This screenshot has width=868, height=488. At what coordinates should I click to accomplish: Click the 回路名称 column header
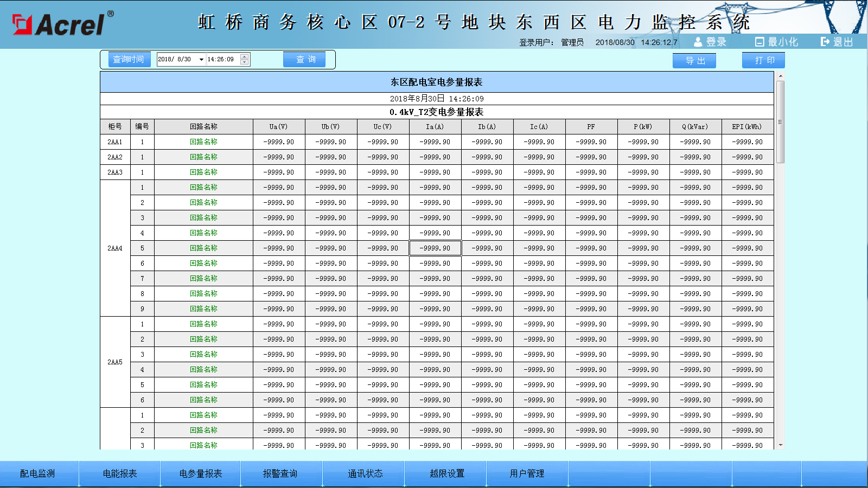[204, 127]
